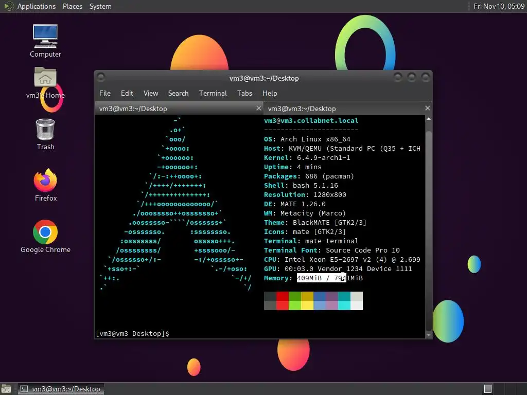Click the 'Terminal: mate-terminal' line

[x=311, y=241]
